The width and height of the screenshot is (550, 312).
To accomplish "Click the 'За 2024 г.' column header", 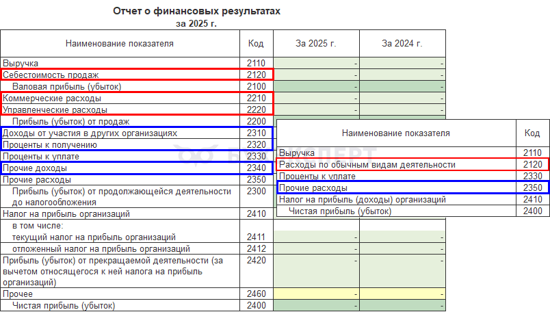I will 402,44.
